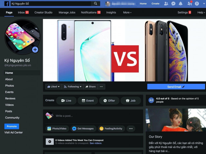The height and width of the screenshot is (154, 206).
Task: Click the three dots in post composer
Action: point(131,129)
